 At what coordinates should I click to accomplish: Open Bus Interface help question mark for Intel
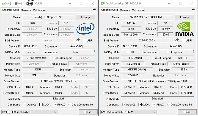click(x=94, y=52)
